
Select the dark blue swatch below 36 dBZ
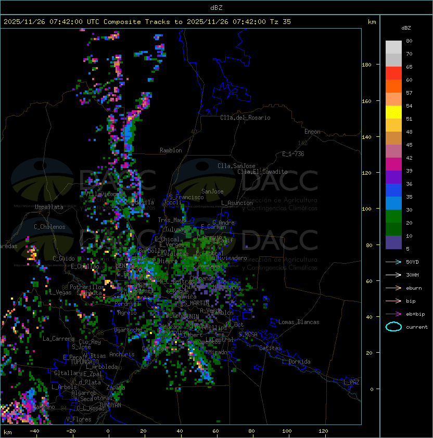click(393, 190)
